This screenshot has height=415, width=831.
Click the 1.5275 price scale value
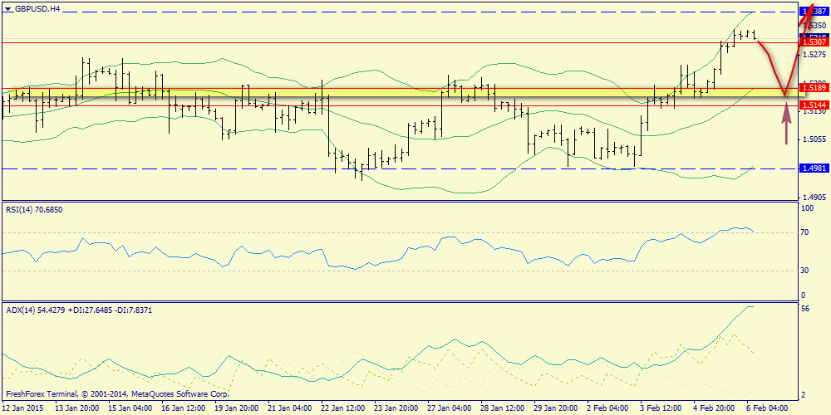[813, 55]
